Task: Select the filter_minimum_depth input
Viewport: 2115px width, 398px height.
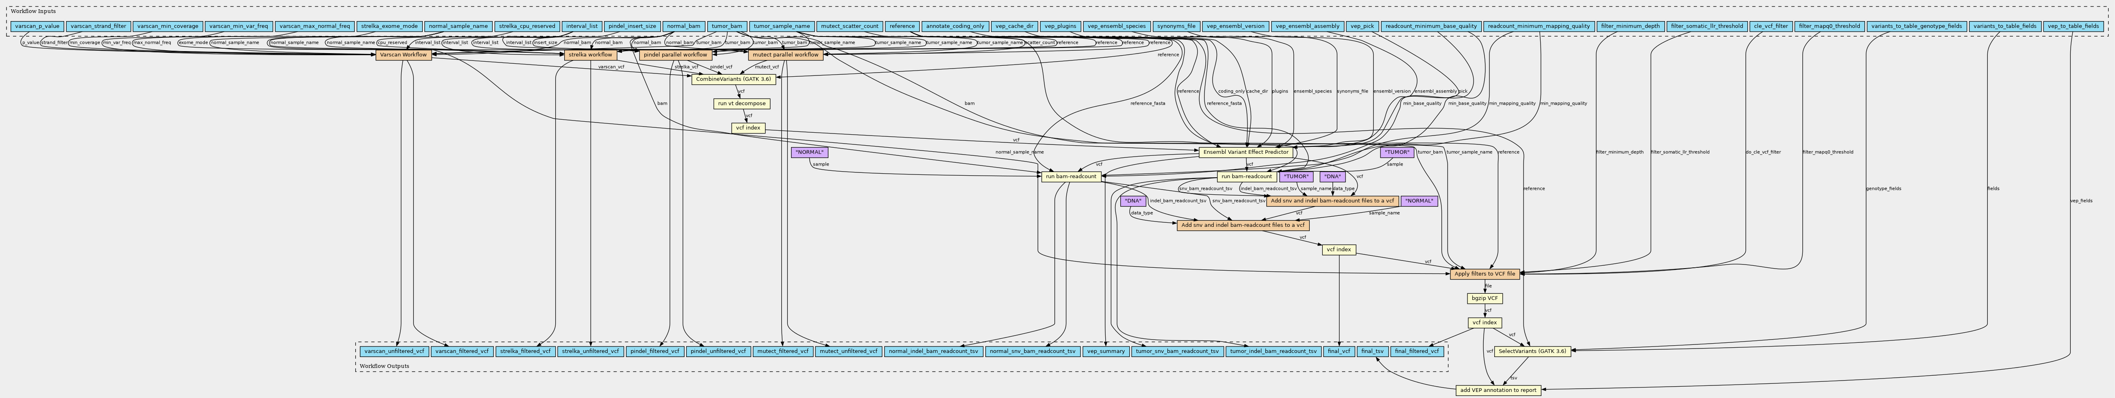Action: (x=1630, y=26)
